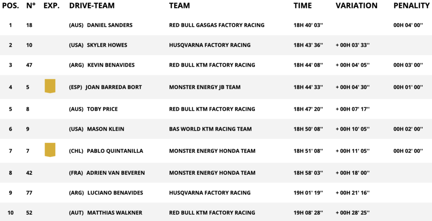Select the BAS World KTM Racing Team
Viewport: 432px width, 221px height.
pyautogui.click(x=210, y=129)
